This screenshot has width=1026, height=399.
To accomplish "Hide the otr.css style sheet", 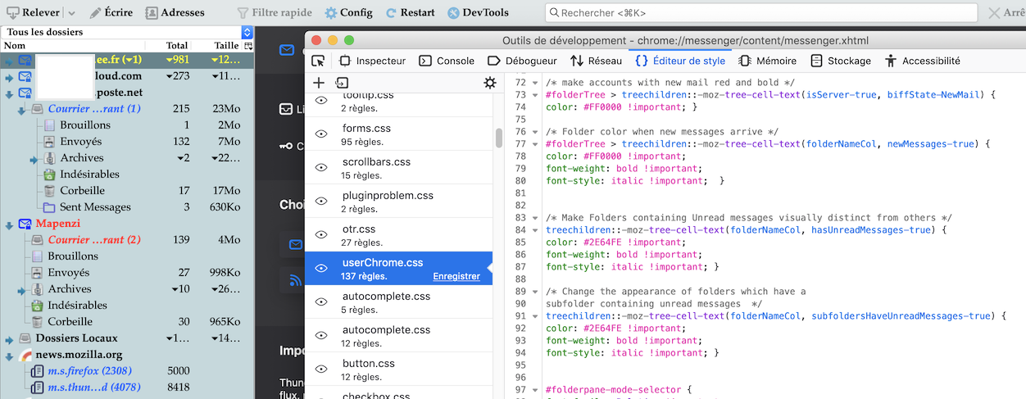I will point(321,234).
